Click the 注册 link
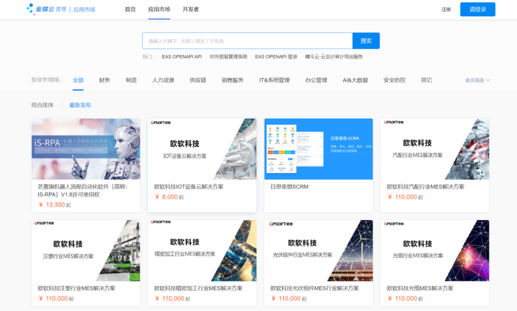Screen dimensions: 517x311 (x=446, y=10)
